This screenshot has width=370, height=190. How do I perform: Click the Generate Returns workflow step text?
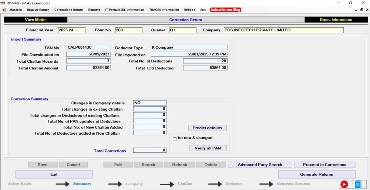[293, 184]
